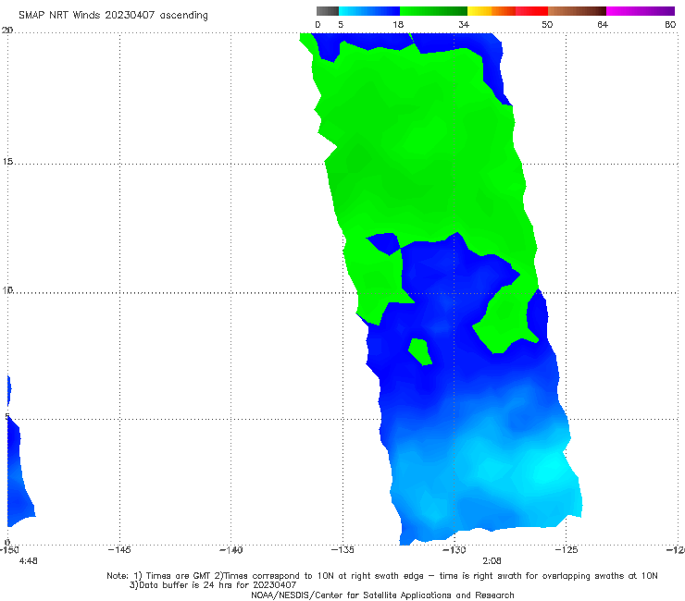Click the 'Data buffer is 24 hrs' note
This screenshot has height=601, width=685.
[213, 585]
